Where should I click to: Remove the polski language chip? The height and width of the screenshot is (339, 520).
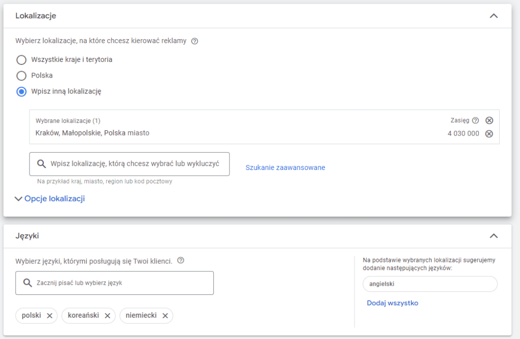click(x=49, y=315)
